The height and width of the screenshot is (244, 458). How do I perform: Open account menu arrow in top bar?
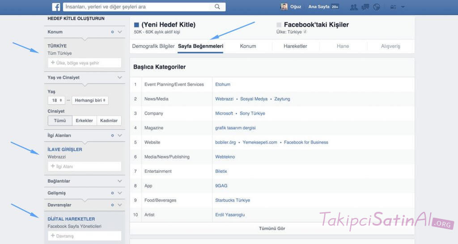pyautogui.click(x=403, y=7)
